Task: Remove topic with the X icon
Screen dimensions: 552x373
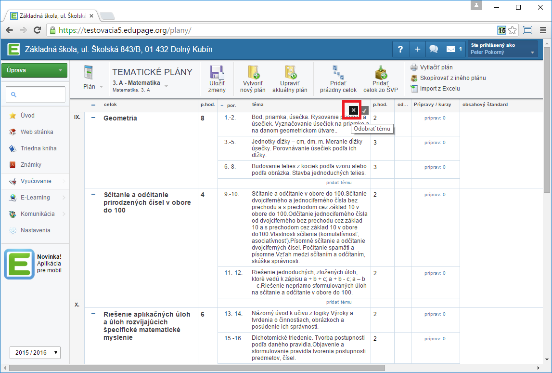Action: click(x=354, y=110)
